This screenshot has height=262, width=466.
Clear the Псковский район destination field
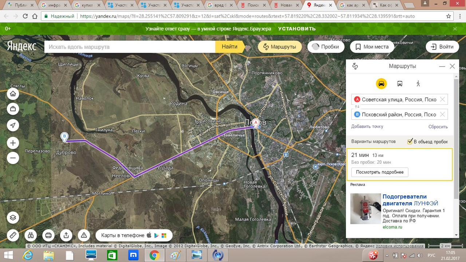click(442, 115)
